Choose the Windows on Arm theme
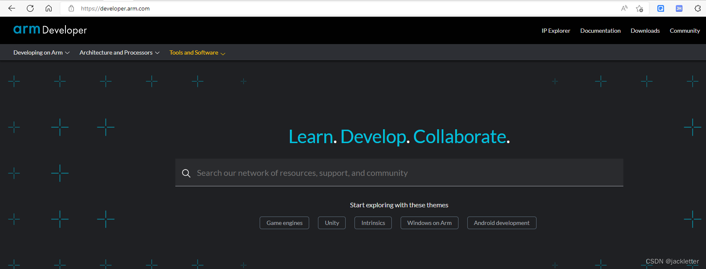 click(x=429, y=223)
